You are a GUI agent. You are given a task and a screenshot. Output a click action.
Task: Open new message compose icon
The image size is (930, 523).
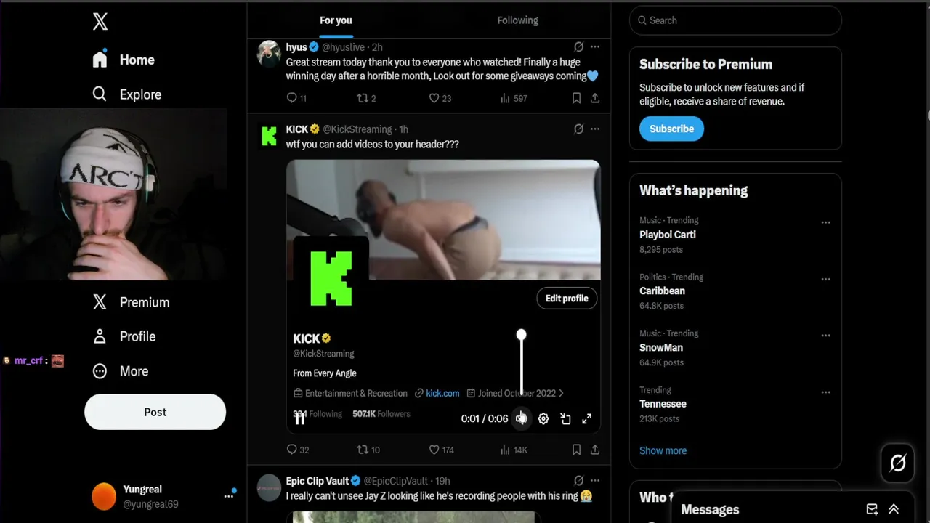tap(872, 509)
